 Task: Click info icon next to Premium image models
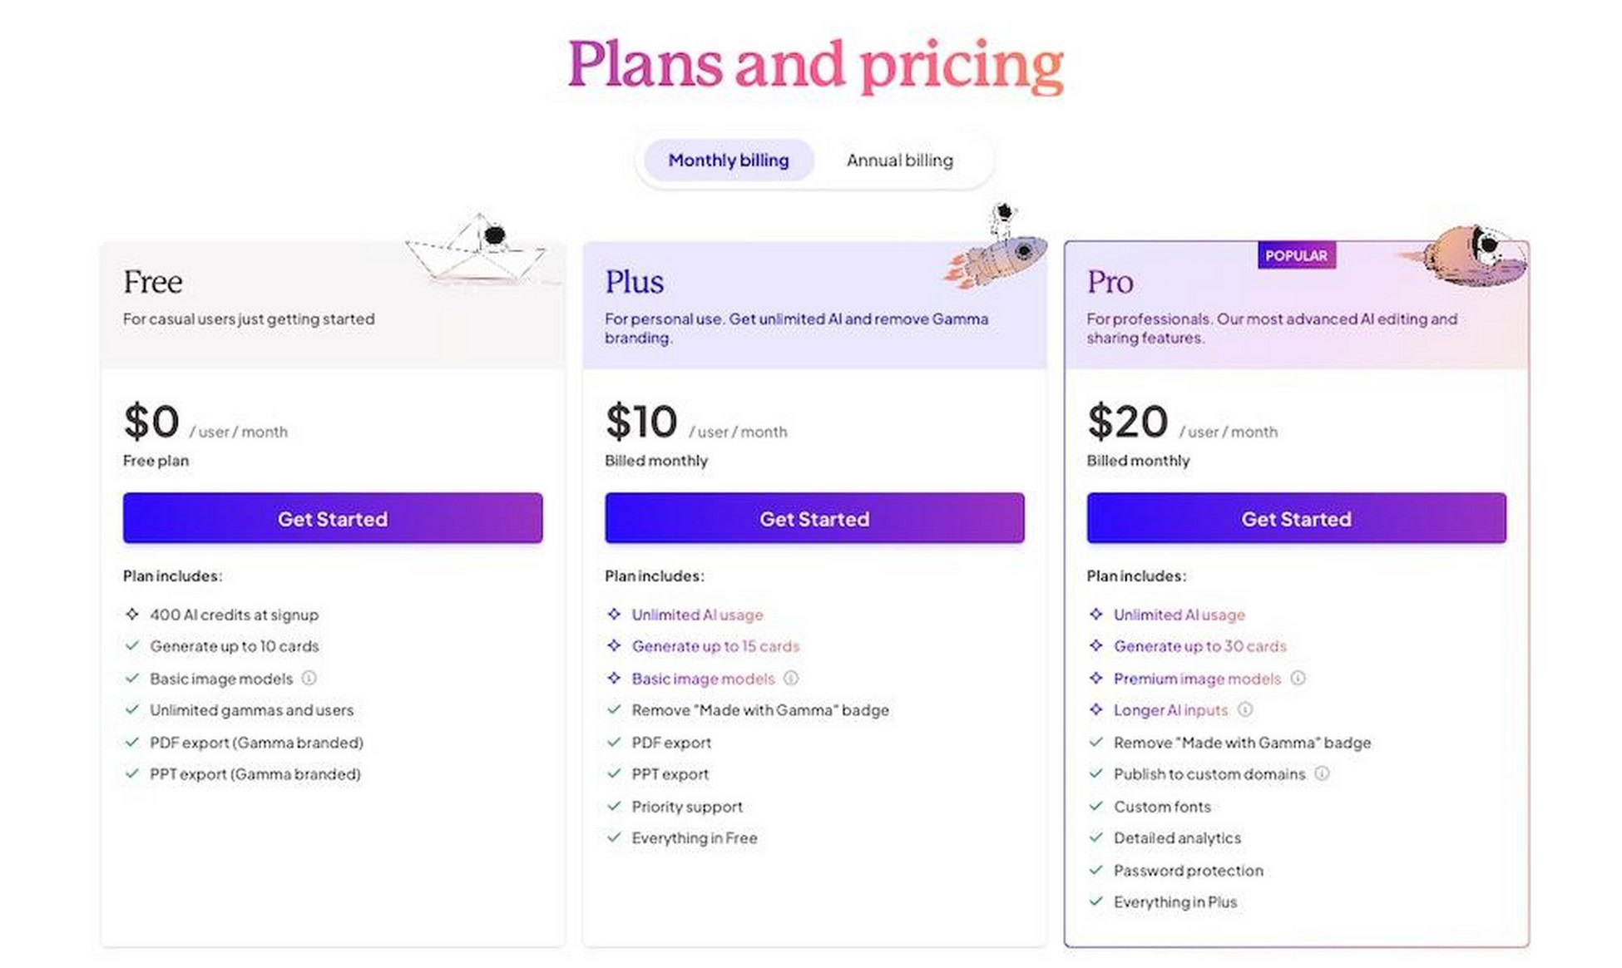(x=1298, y=678)
